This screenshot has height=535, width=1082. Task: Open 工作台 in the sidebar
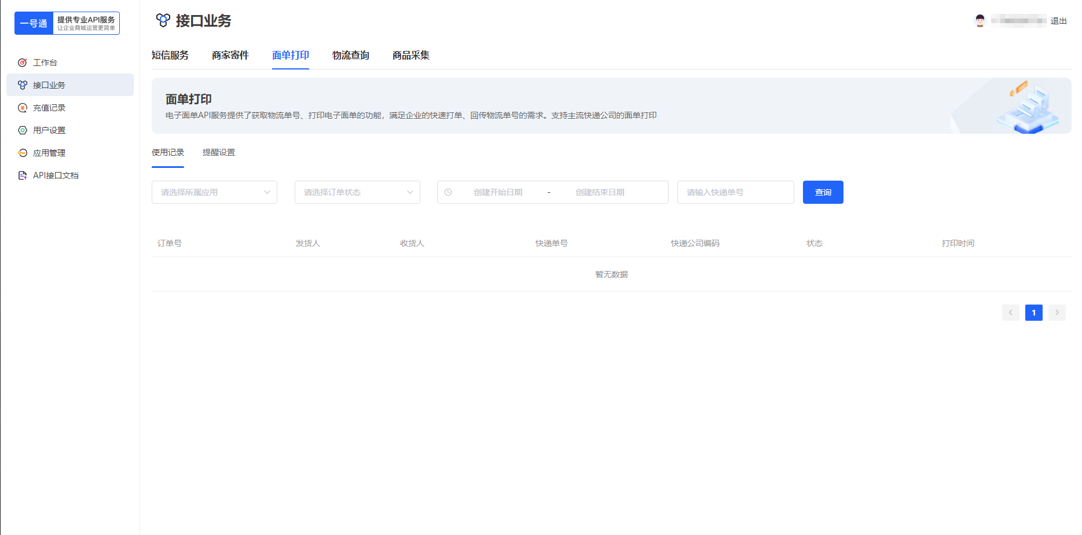click(70, 63)
